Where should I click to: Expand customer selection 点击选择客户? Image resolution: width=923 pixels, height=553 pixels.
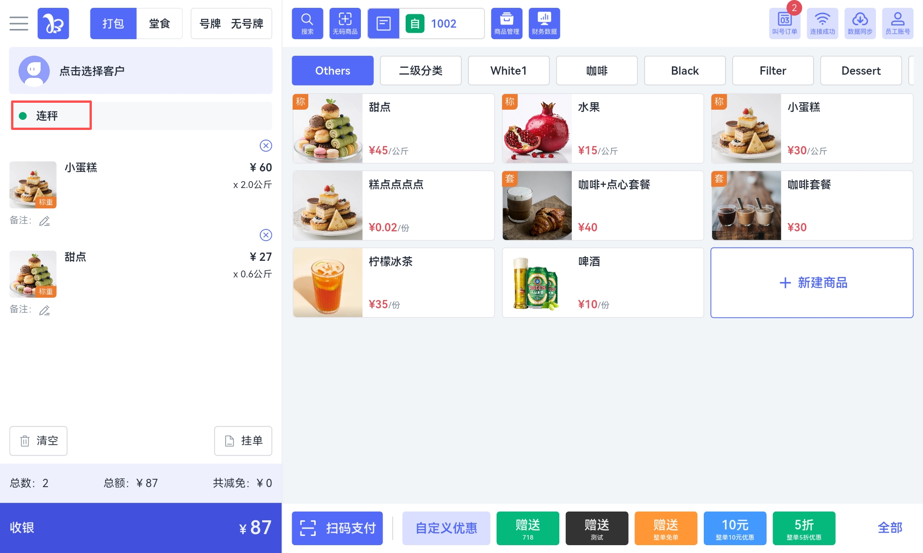(141, 71)
